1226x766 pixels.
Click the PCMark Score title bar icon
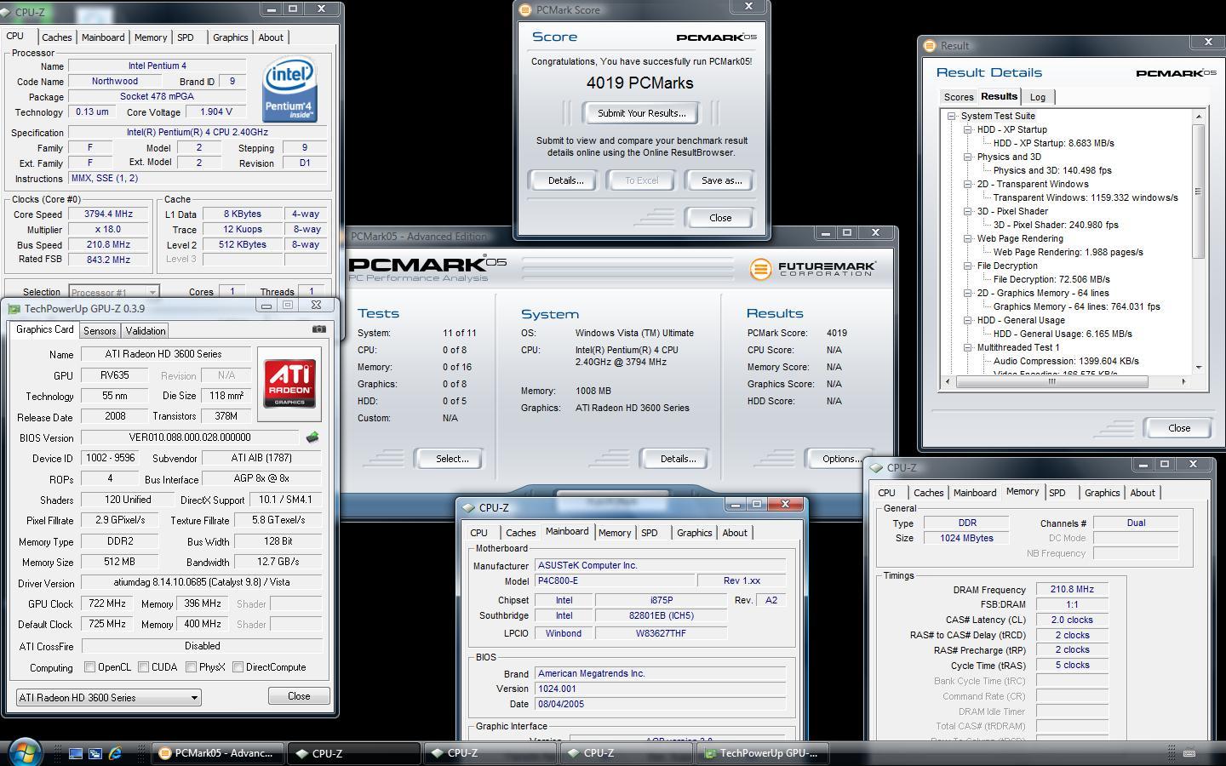point(525,10)
